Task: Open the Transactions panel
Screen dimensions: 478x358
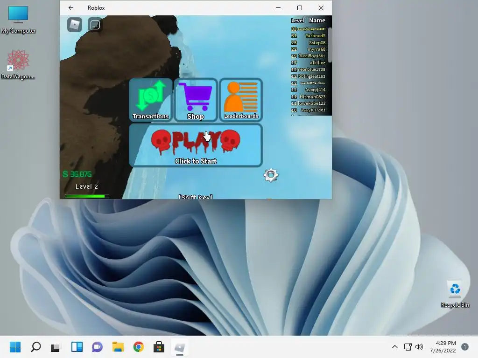Action: click(151, 100)
